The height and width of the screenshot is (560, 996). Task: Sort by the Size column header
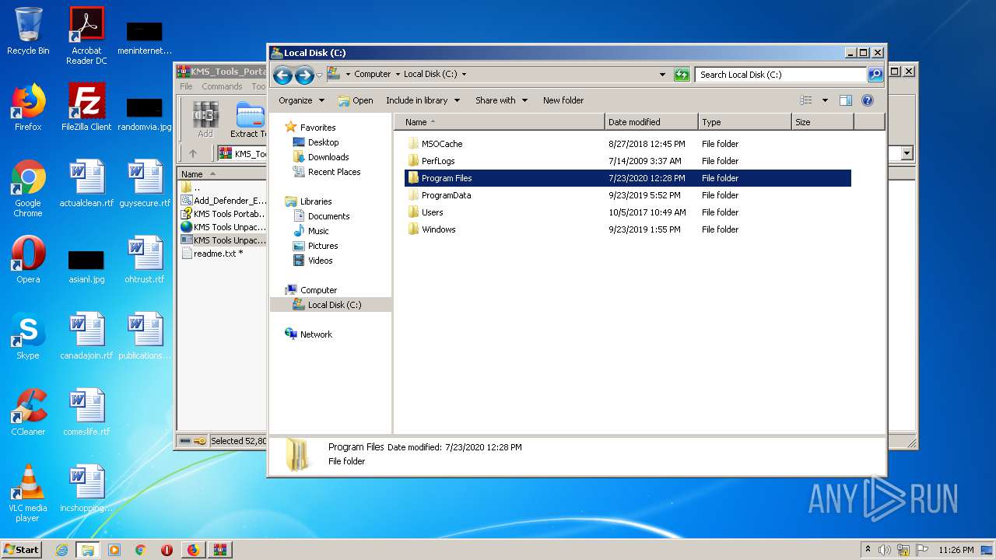[x=822, y=122]
